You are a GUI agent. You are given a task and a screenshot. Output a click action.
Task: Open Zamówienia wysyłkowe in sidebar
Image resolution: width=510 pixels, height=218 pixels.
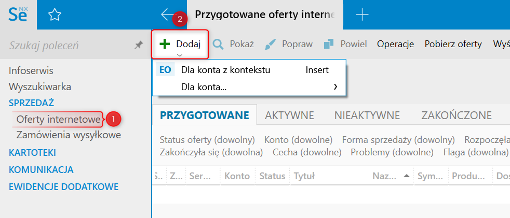(x=69, y=135)
